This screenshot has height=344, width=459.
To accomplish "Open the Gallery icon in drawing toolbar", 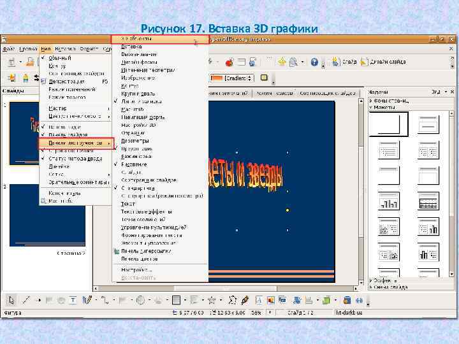I will [x=282, y=300].
